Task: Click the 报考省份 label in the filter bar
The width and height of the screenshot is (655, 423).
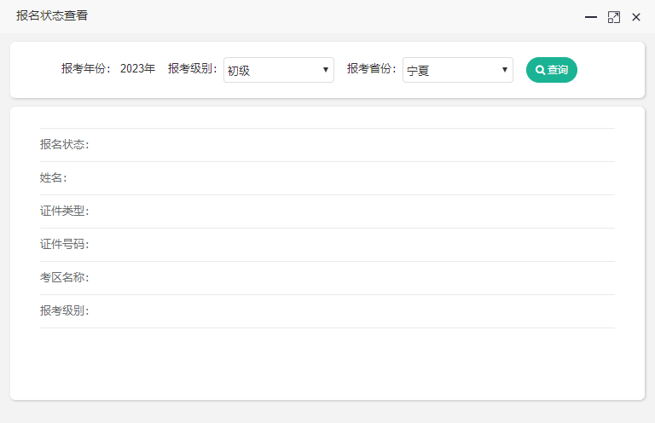Action: [372, 69]
